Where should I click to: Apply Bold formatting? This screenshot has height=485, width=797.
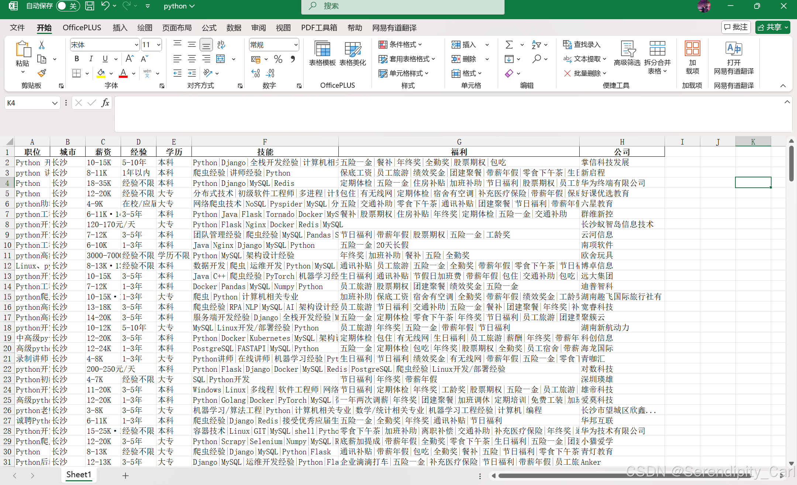tap(76, 59)
